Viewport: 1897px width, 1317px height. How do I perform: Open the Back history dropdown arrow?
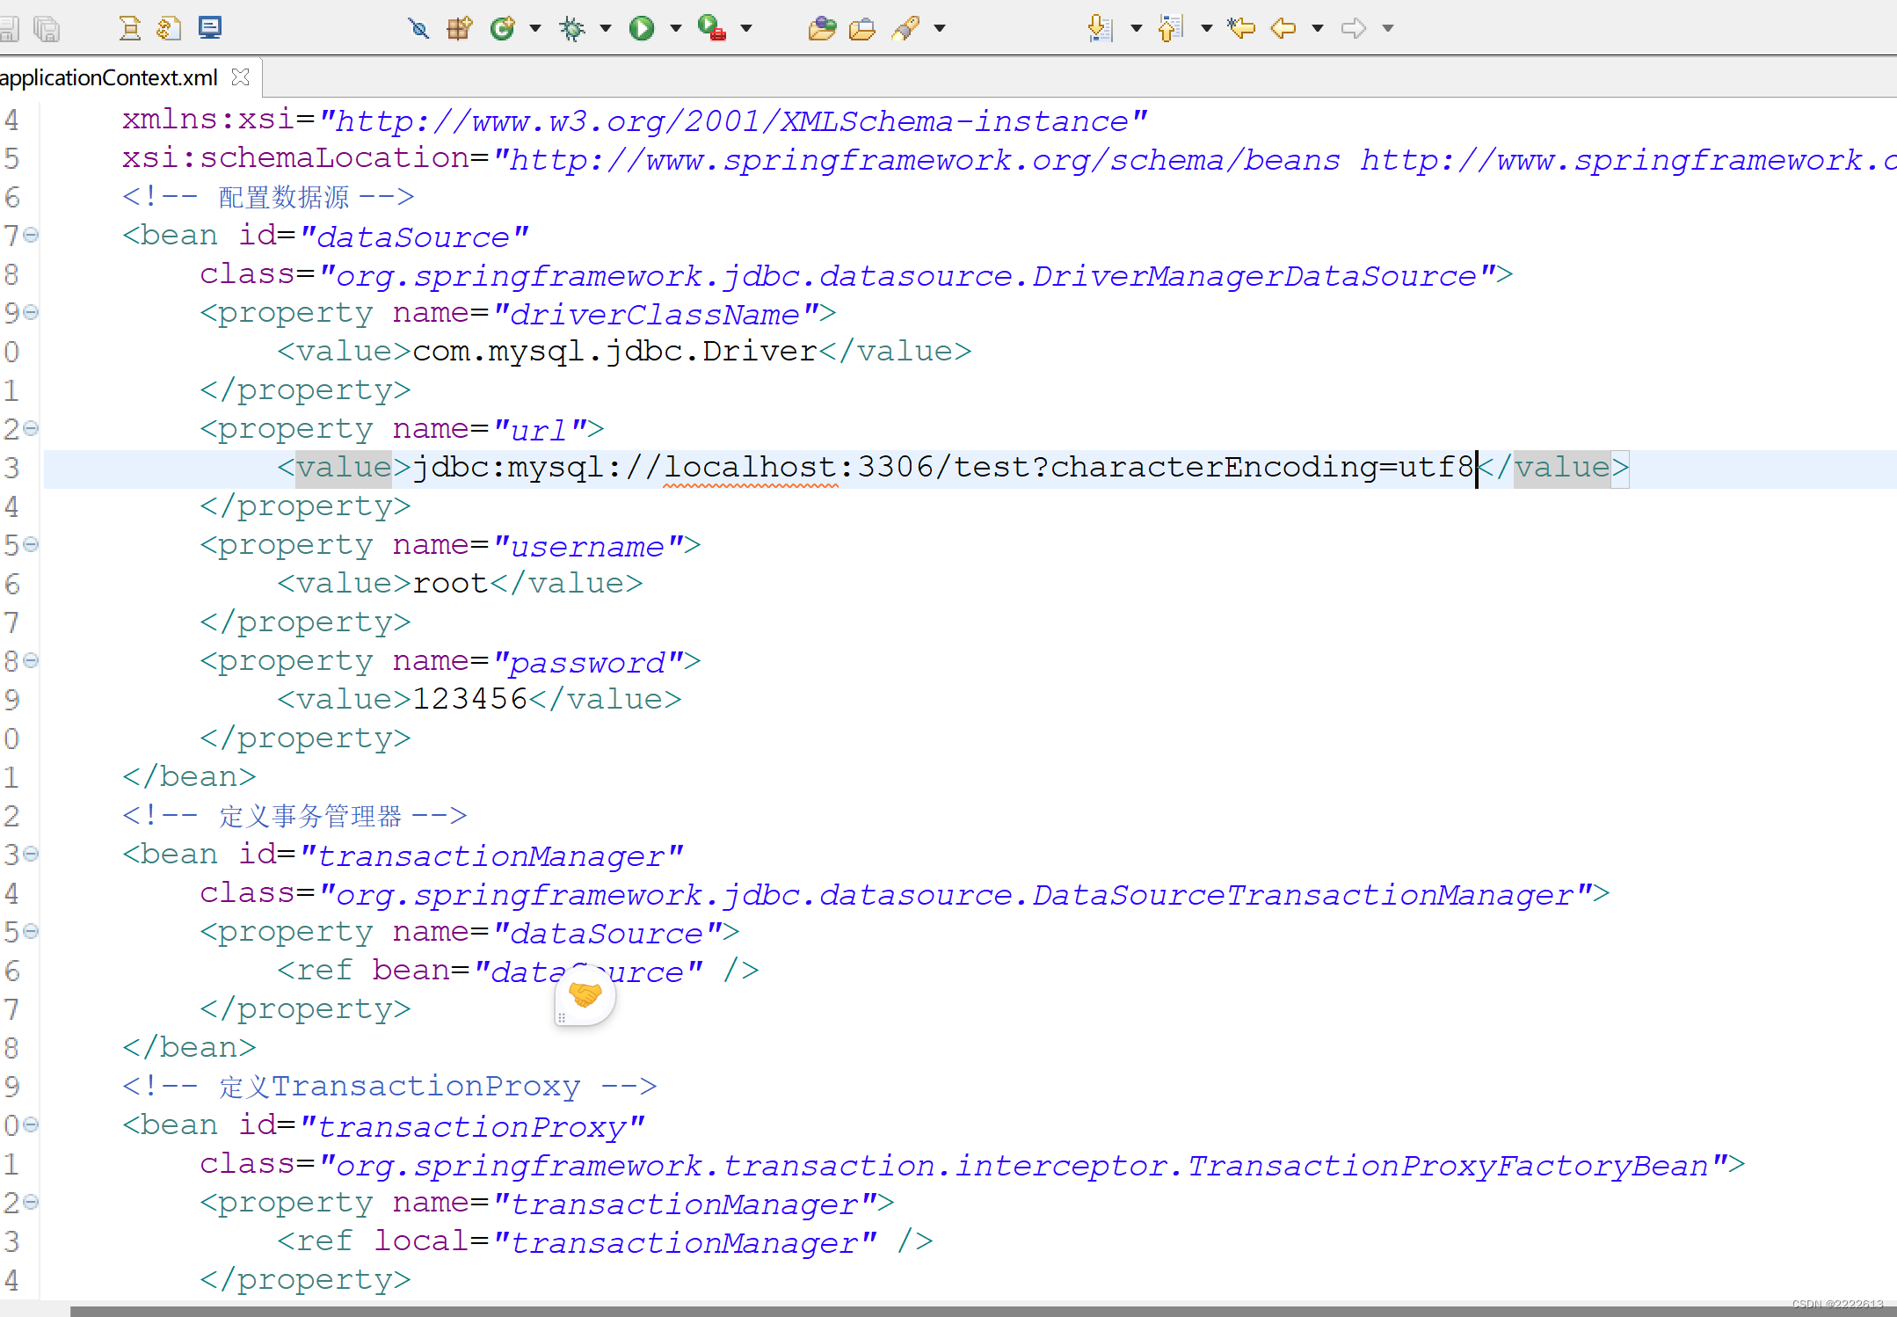click(1317, 28)
